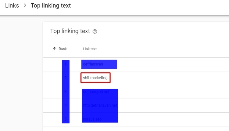The height and width of the screenshot is (131, 229).
Task: Click the bold Top linking text breadcrumb title
Action: 51,6
